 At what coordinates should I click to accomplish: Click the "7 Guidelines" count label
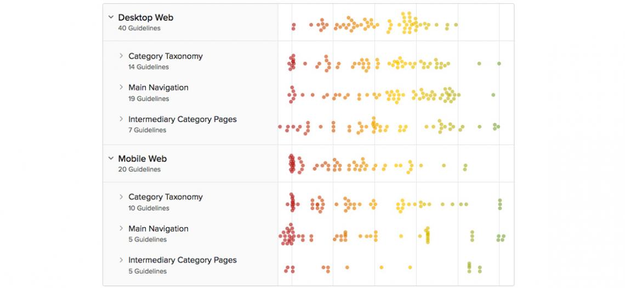click(147, 130)
